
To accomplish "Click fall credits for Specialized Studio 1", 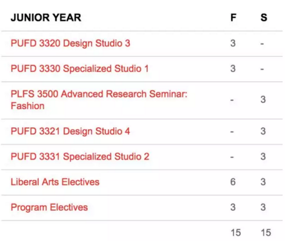I will click(233, 68).
